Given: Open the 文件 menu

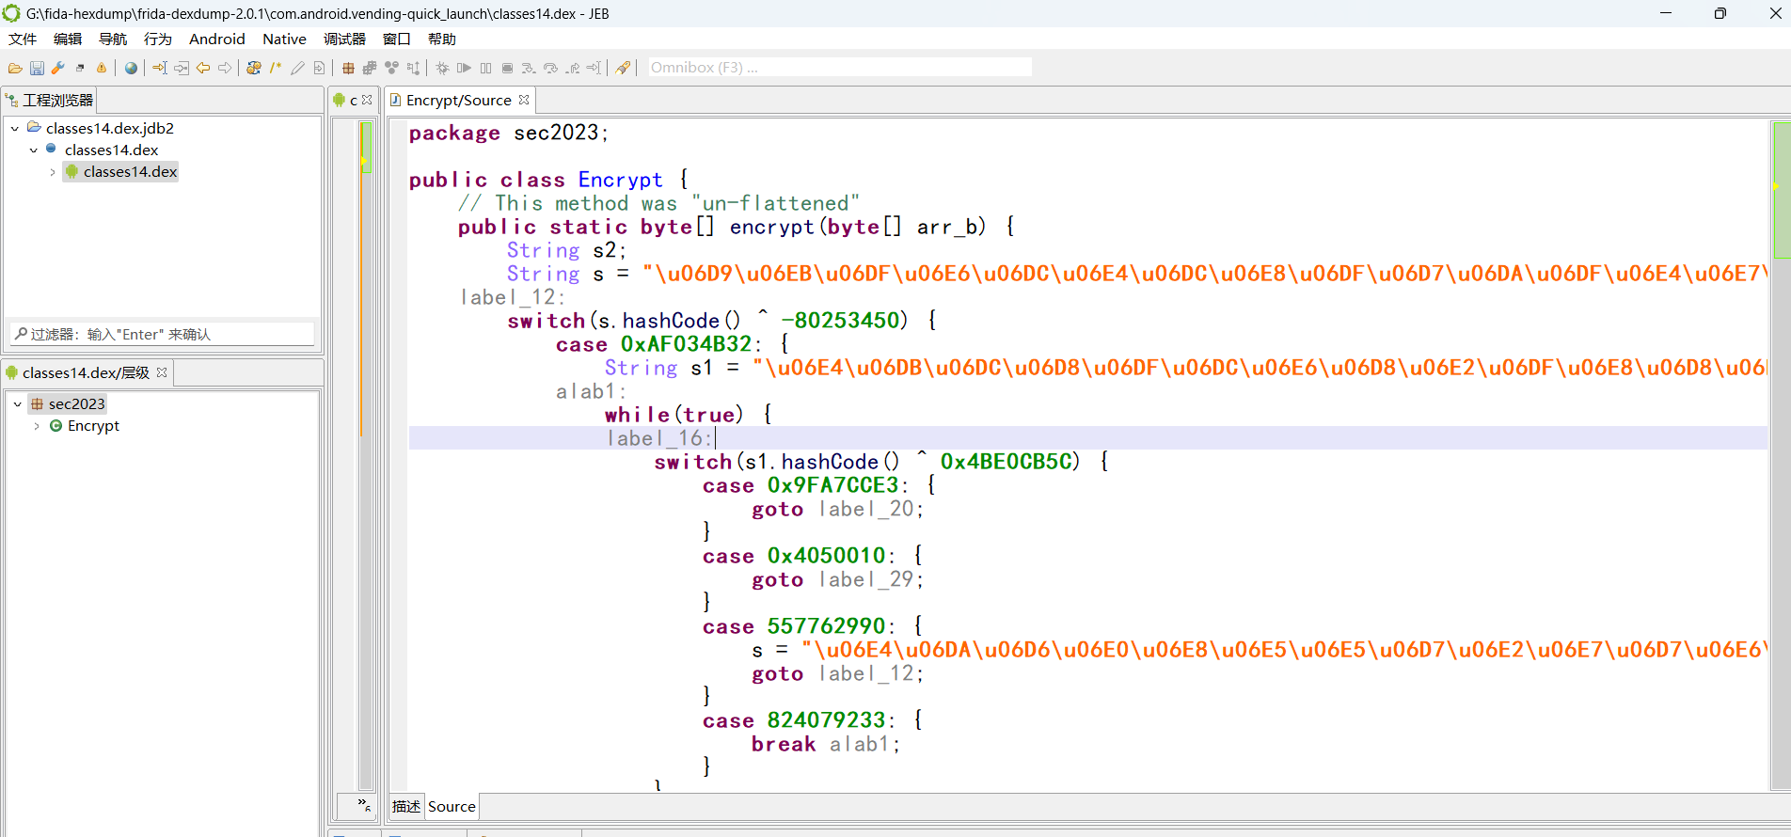Looking at the screenshot, I should coord(22,39).
